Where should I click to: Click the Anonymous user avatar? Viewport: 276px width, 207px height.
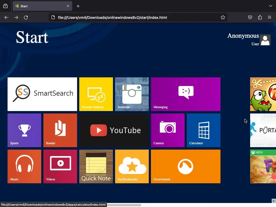click(x=265, y=40)
